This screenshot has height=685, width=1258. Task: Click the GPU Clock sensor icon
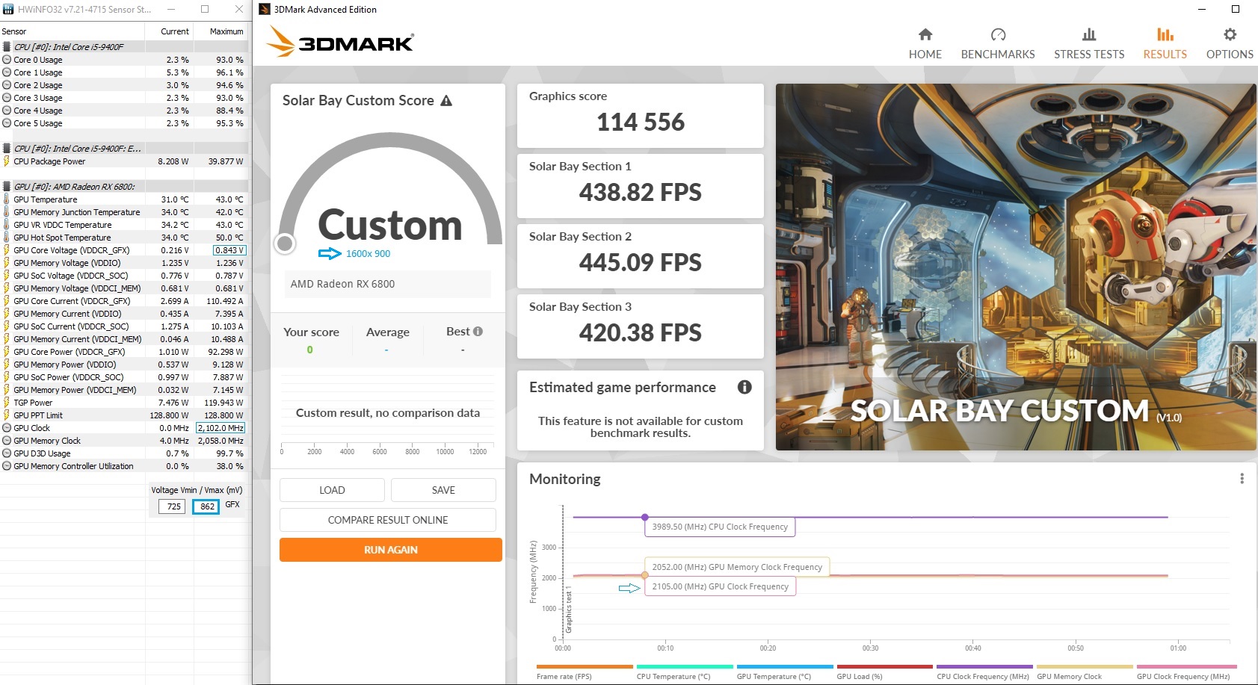(7, 428)
